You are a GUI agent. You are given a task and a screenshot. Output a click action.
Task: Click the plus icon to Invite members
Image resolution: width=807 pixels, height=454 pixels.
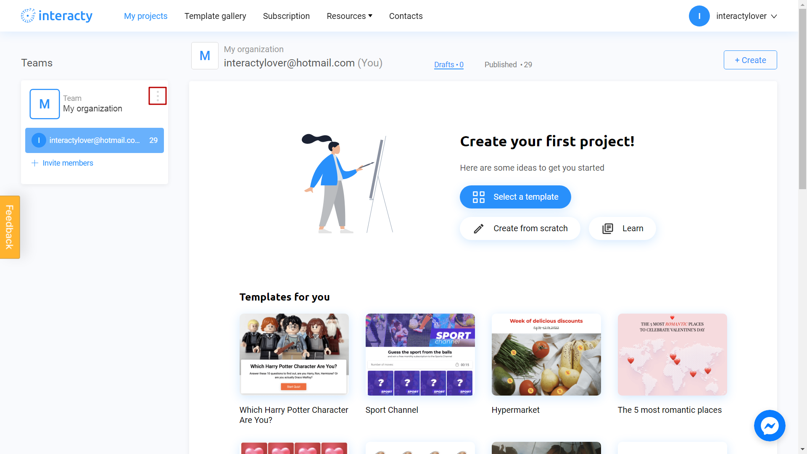coord(34,163)
